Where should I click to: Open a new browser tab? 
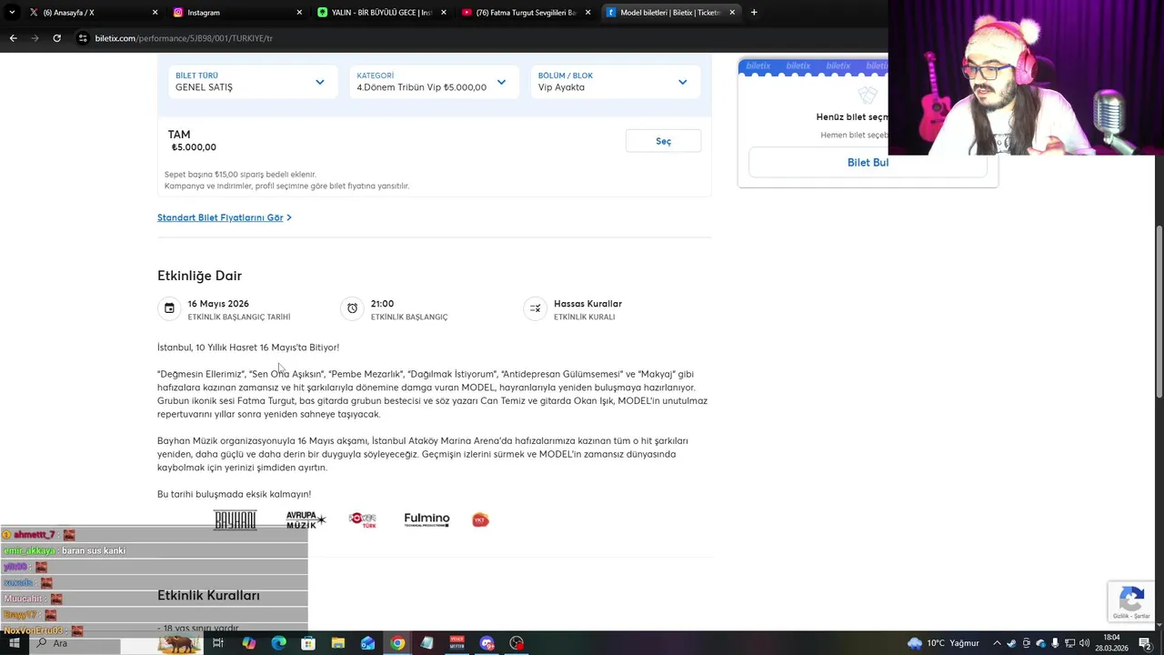tap(754, 13)
